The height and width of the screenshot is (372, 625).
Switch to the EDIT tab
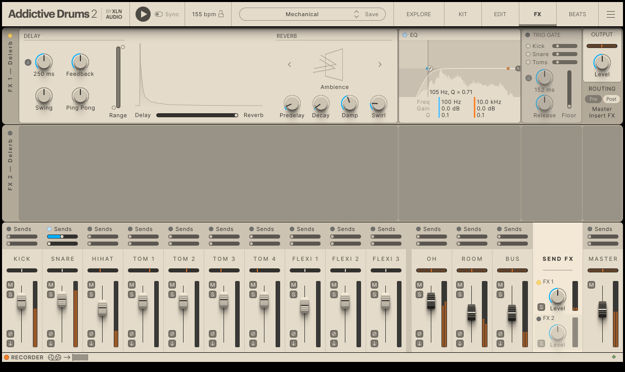coord(500,14)
